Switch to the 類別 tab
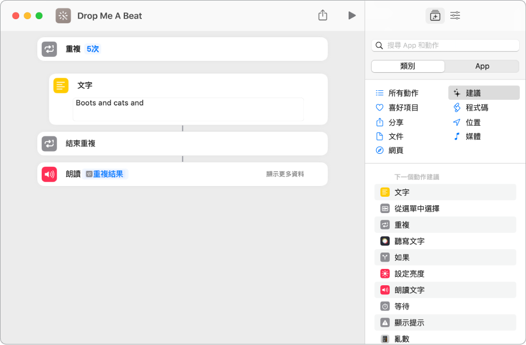 pyautogui.click(x=408, y=67)
